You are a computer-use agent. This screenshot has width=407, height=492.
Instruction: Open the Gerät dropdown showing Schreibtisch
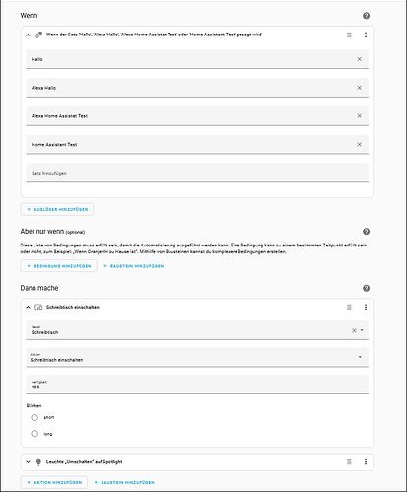click(197, 330)
